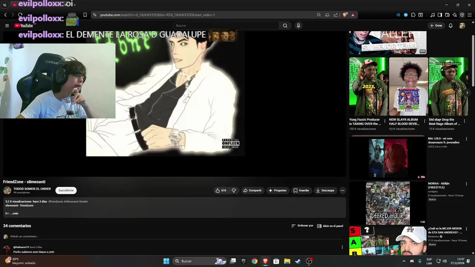This screenshot has height=267, width=475.
Task: Go to the YouTube home logo
Action: point(24,26)
